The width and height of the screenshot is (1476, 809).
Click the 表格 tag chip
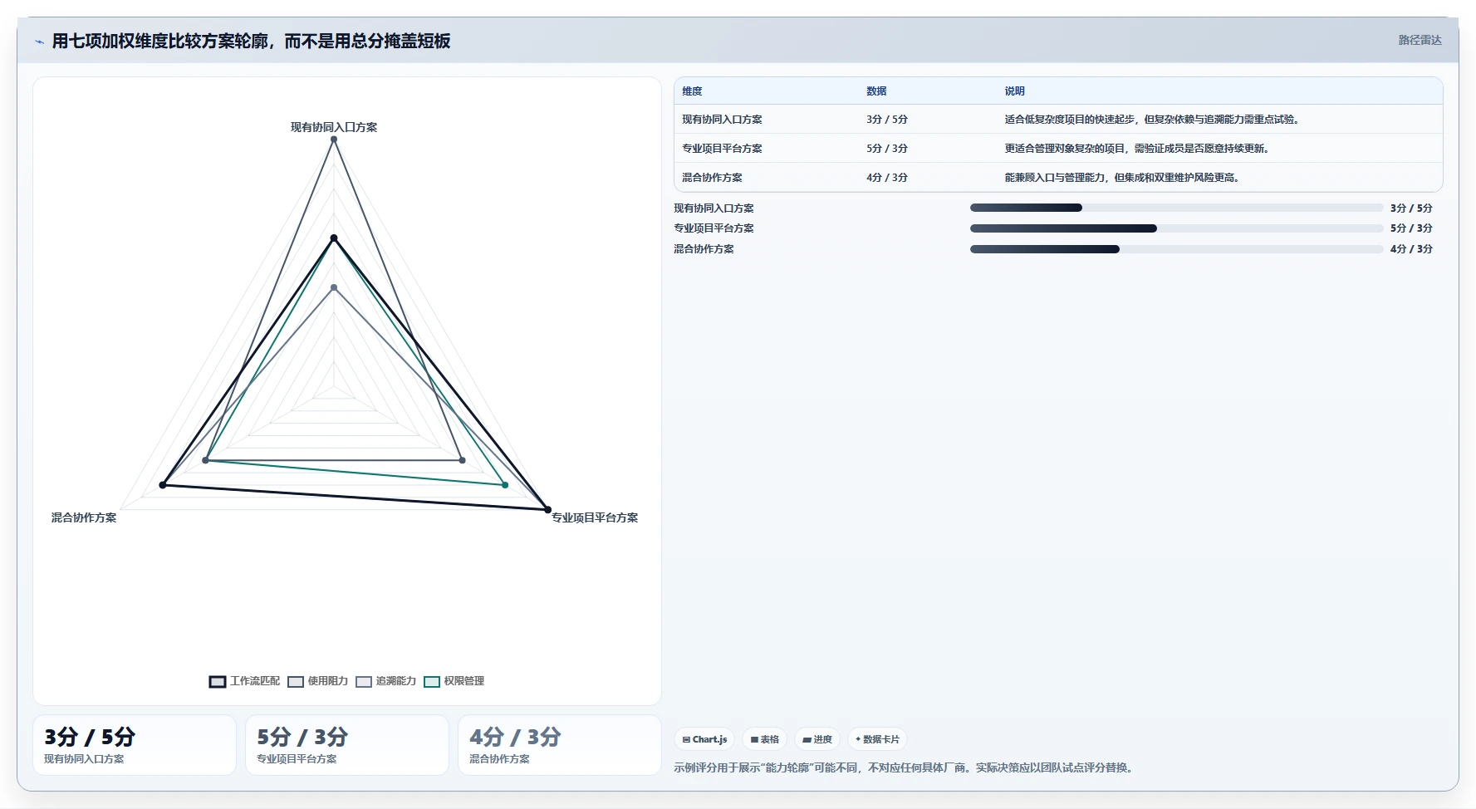pyautogui.click(x=764, y=739)
